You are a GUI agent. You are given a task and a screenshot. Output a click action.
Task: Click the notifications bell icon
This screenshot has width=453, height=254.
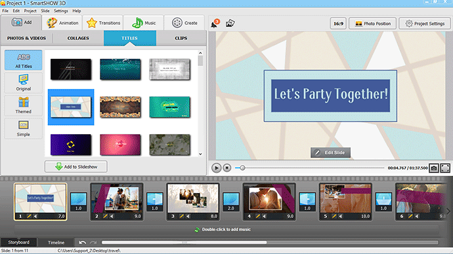coord(215,24)
